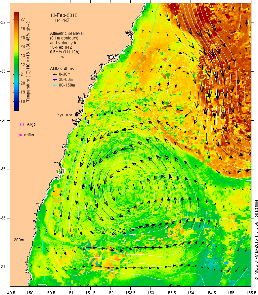Click the time label 04:26Z
This screenshot has height=295, width=258.
pos(62,21)
